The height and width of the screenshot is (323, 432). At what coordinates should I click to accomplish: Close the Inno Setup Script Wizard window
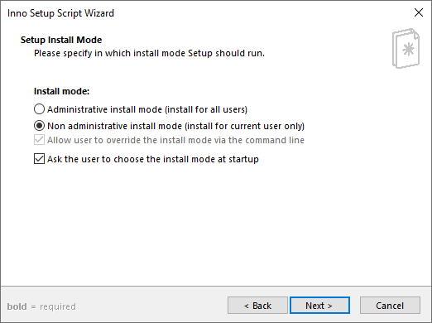(419, 12)
